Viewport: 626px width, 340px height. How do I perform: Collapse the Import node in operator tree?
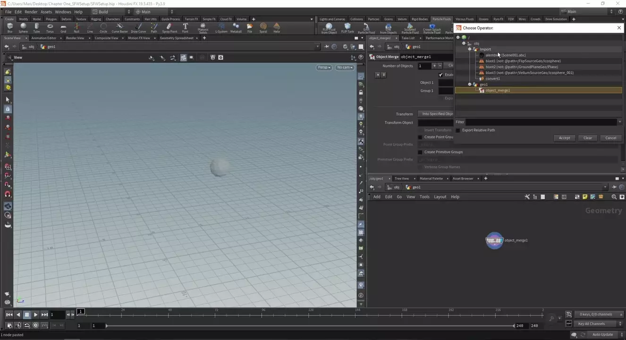(x=470, y=49)
